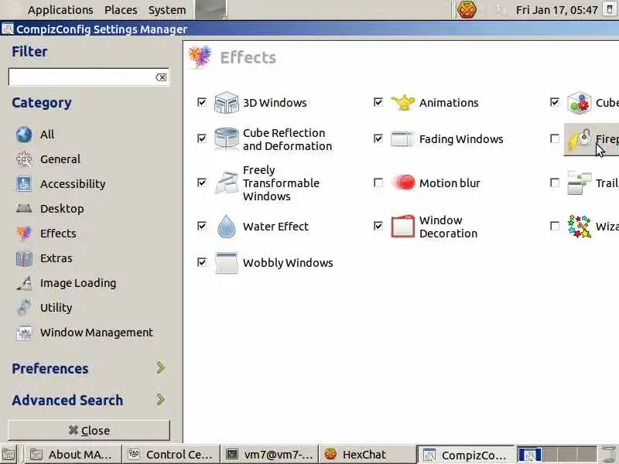Screen dimensions: 619x464
Task: Click the Utility category icon
Action: [24, 308]
